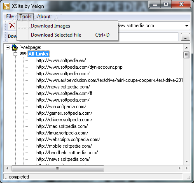Click the window resize grip corner
Screen dimensions: 194x183
tap(189, 178)
